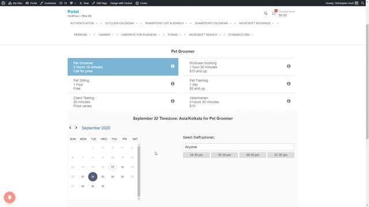369x207 pixels.
Task: Open My Sites in admin bar
Action: click(x=16, y=3)
